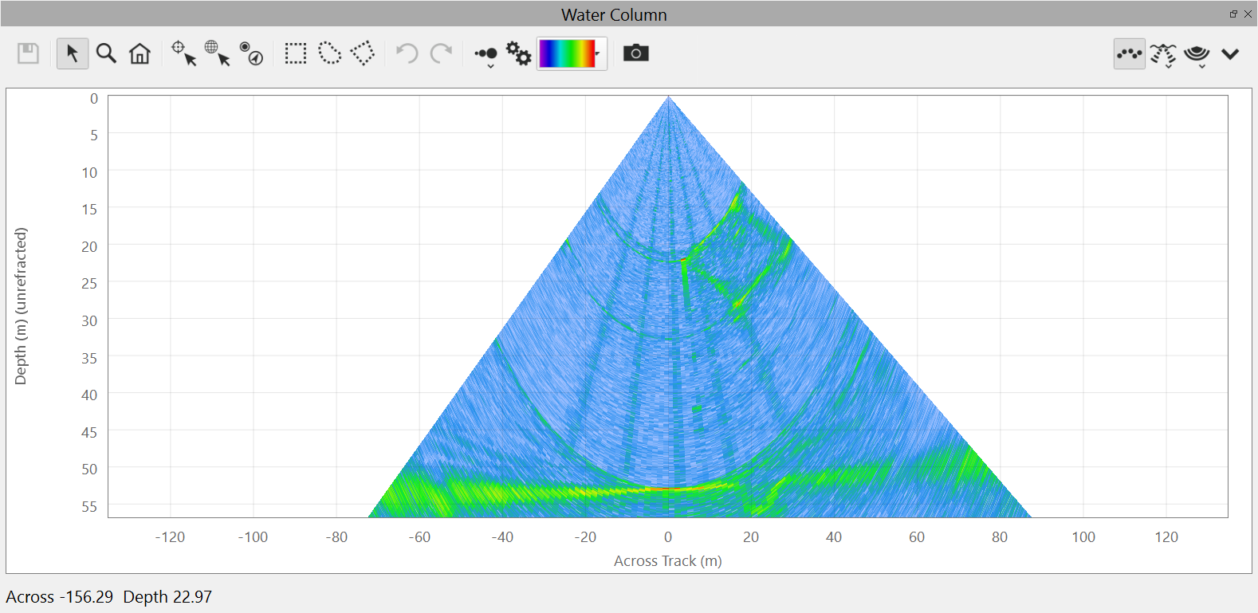Take a snapshot with the camera icon

coord(635,53)
